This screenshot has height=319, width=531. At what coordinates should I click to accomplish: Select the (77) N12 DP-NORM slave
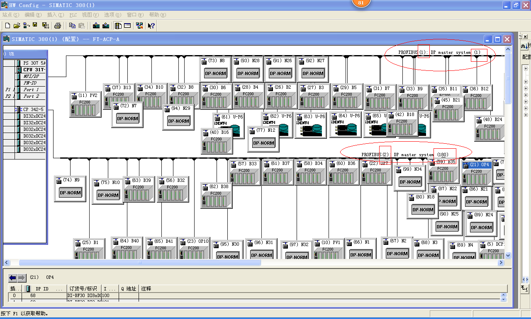pos(263,139)
